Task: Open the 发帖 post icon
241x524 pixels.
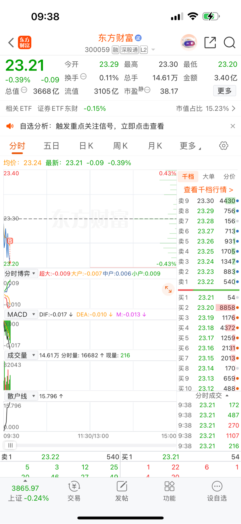Action: pos(122,491)
